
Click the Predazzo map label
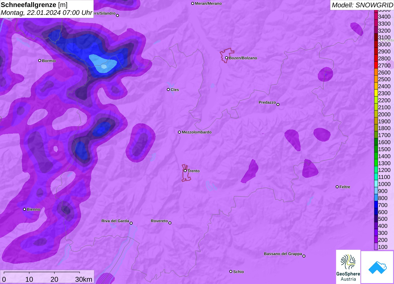(x=267, y=102)
